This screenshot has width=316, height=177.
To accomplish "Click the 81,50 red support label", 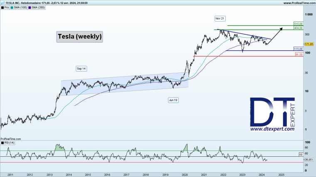I will (x=299, y=55).
